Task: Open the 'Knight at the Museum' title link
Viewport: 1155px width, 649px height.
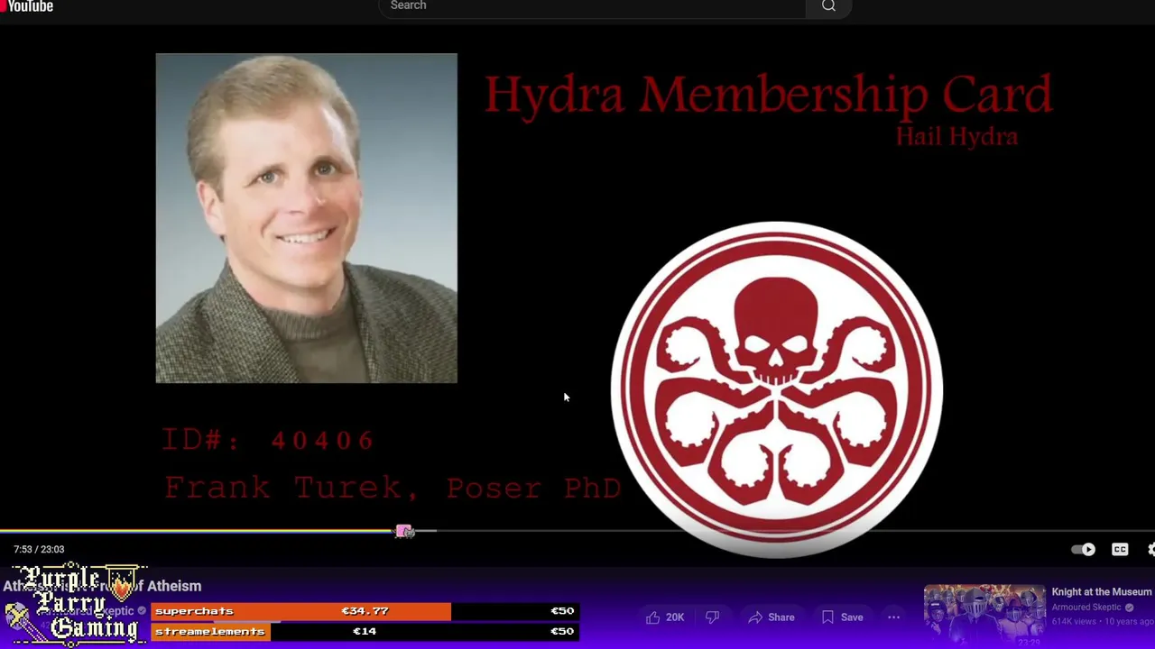Action: click(1101, 592)
